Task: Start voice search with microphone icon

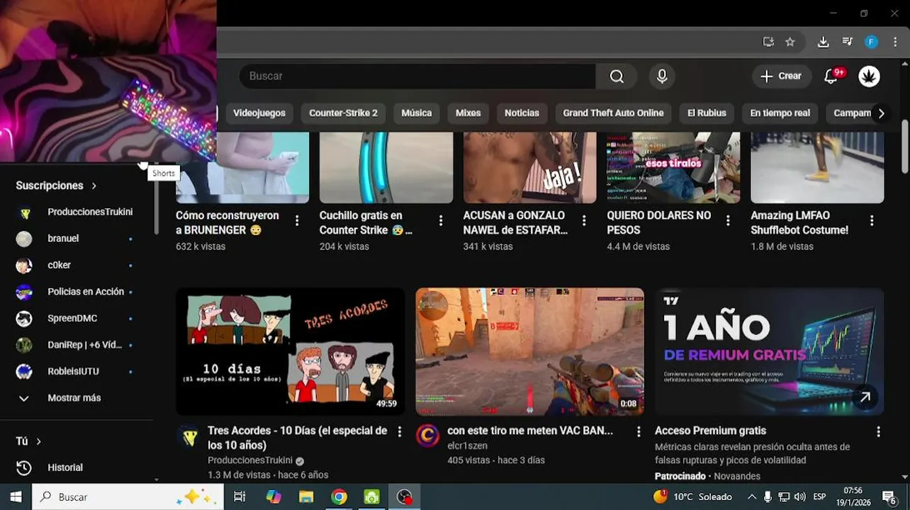Action: click(x=662, y=76)
